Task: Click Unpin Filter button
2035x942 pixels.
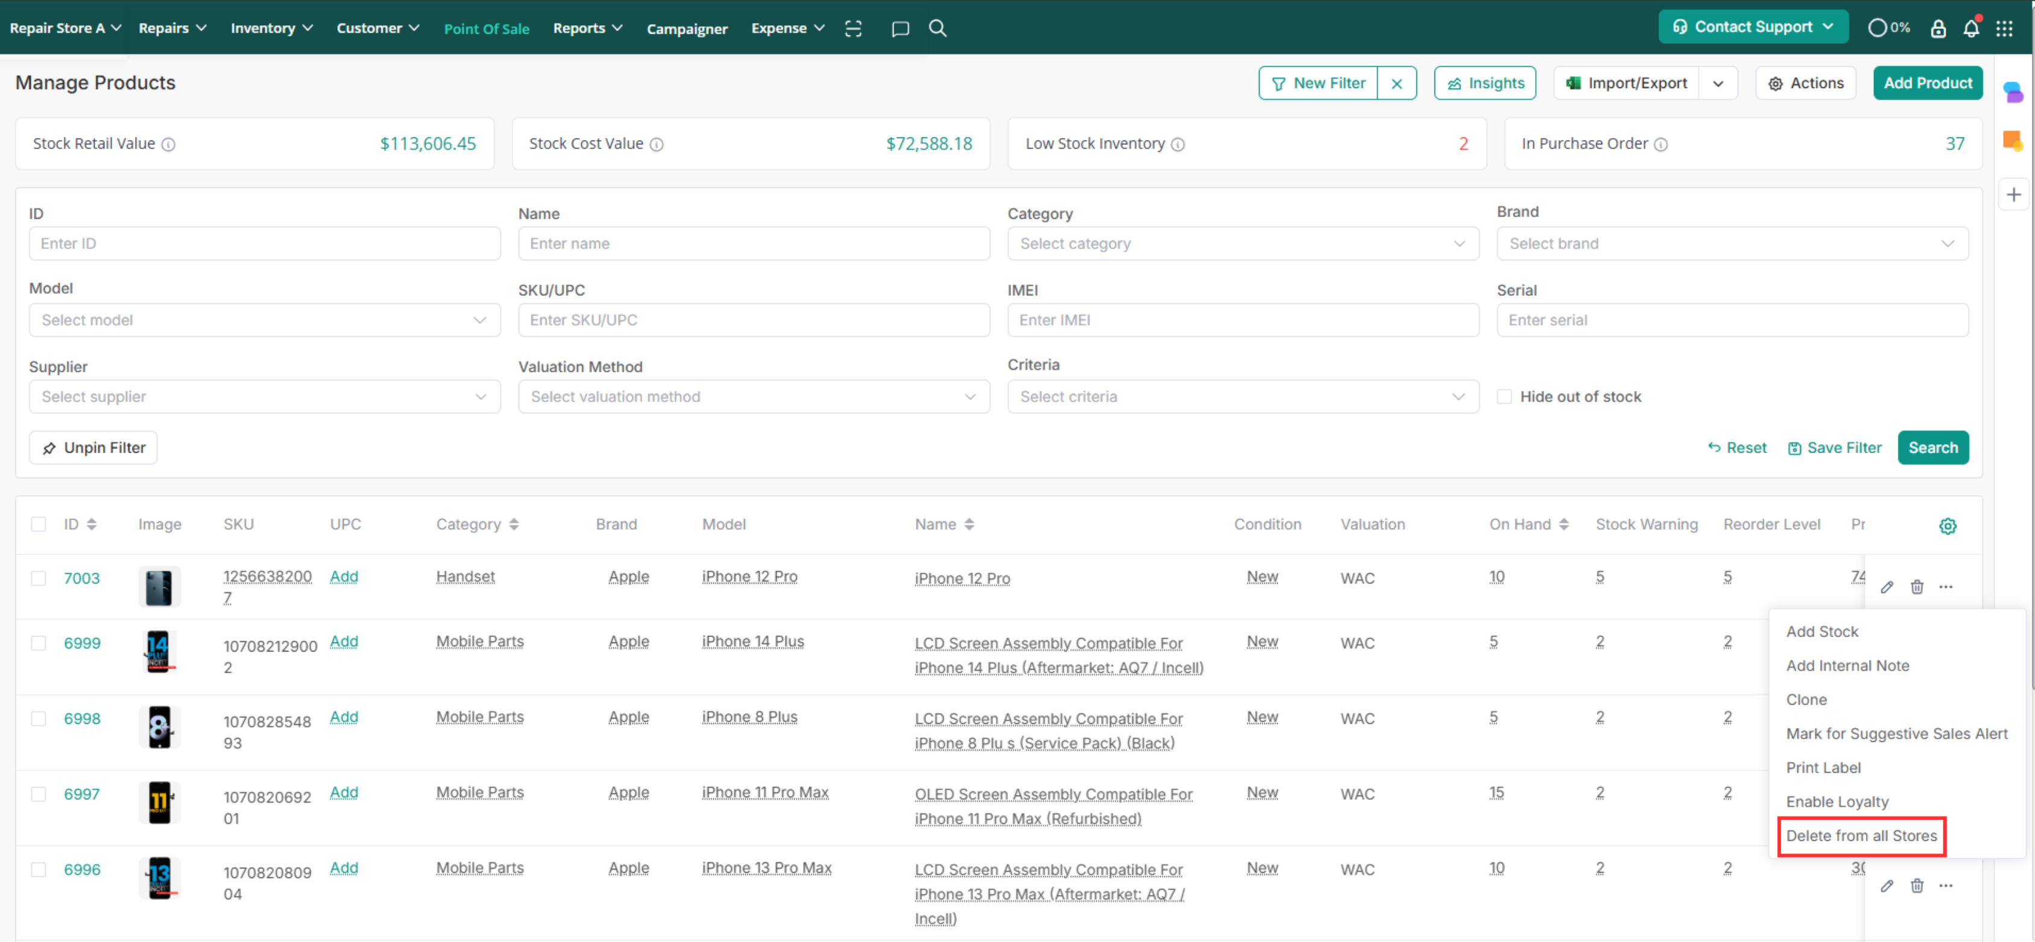Action: click(x=93, y=448)
